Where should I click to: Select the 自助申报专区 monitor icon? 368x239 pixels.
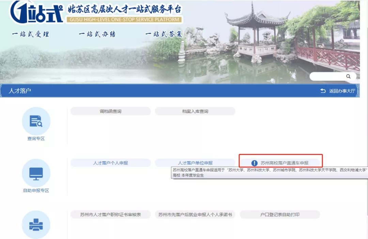[36, 173]
